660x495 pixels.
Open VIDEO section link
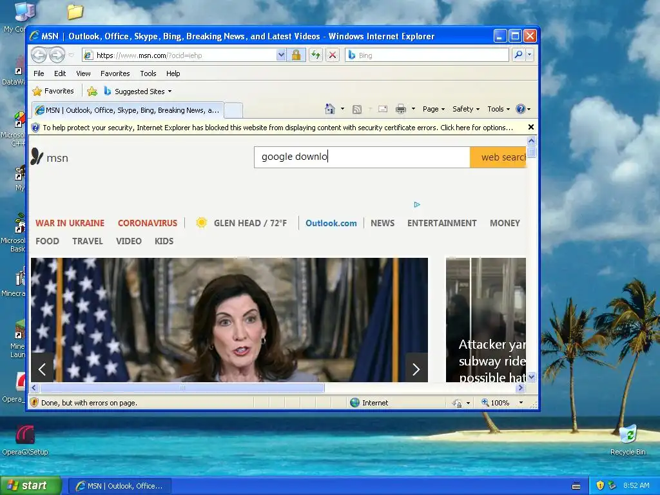tap(129, 241)
